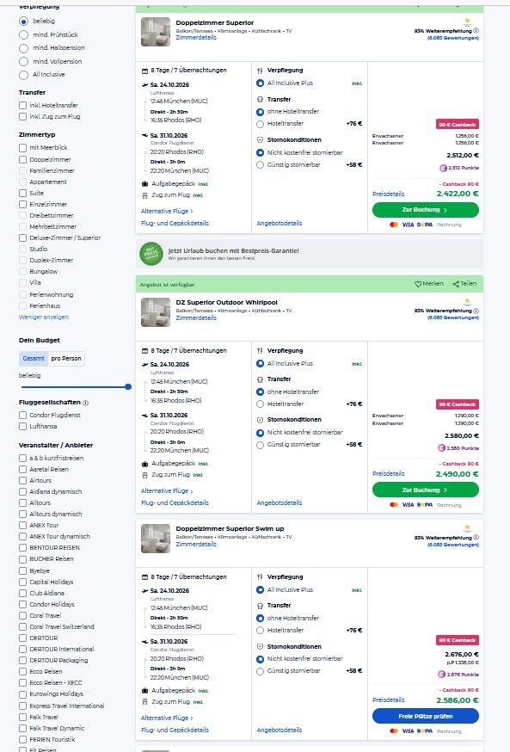Click the Bestpreis-Garantie green badge
The width and height of the screenshot is (510, 752).
[151, 254]
